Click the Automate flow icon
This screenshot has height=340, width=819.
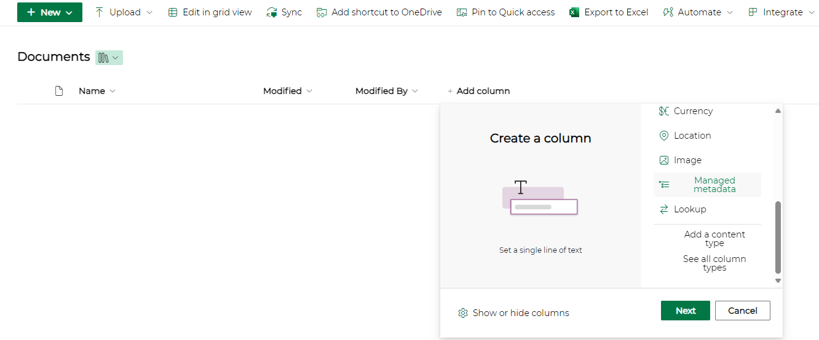tap(668, 12)
